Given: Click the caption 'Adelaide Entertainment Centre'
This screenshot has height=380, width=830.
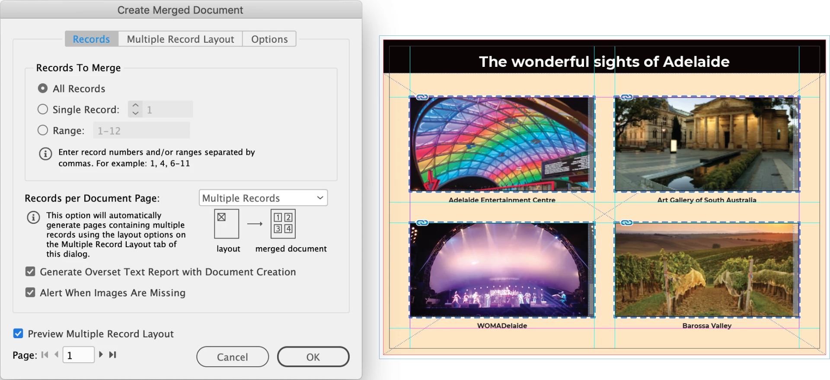Looking at the screenshot, I should 502,200.
